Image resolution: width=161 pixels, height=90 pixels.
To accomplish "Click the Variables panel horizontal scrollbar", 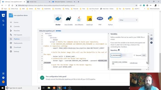I will tap(126, 69).
